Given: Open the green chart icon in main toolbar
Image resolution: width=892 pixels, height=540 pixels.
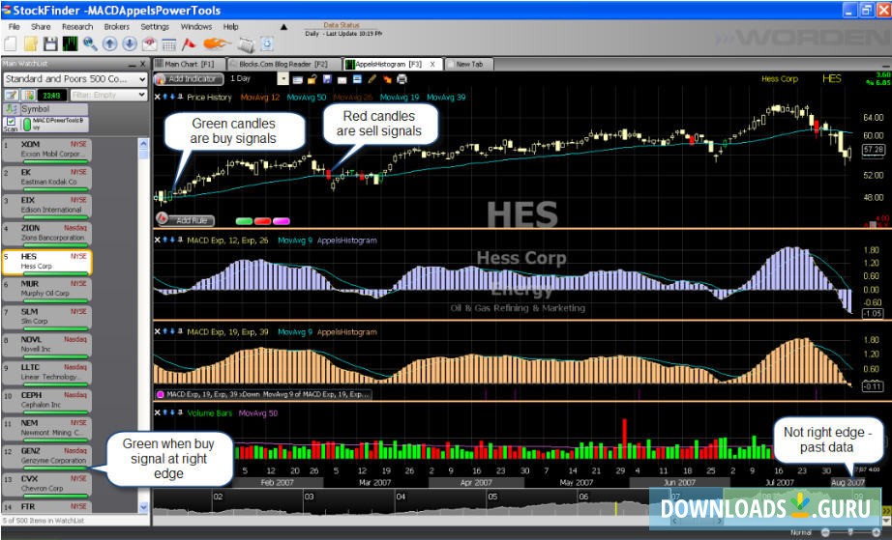Looking at the screenshot, I should (70, 44).
